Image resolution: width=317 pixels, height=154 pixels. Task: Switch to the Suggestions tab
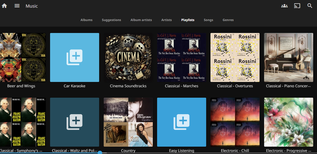coord(111,20)
